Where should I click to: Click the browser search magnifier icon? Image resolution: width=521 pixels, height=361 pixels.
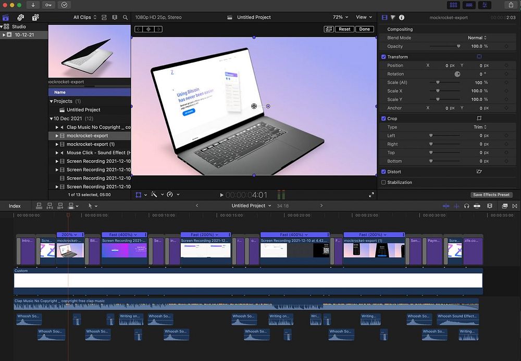click(x=126, y=17)
